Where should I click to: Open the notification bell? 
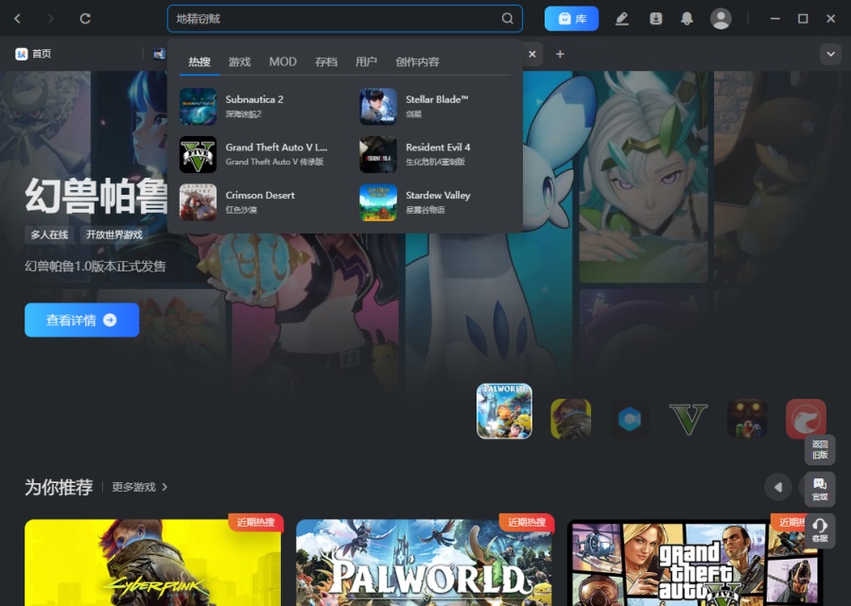686,19
